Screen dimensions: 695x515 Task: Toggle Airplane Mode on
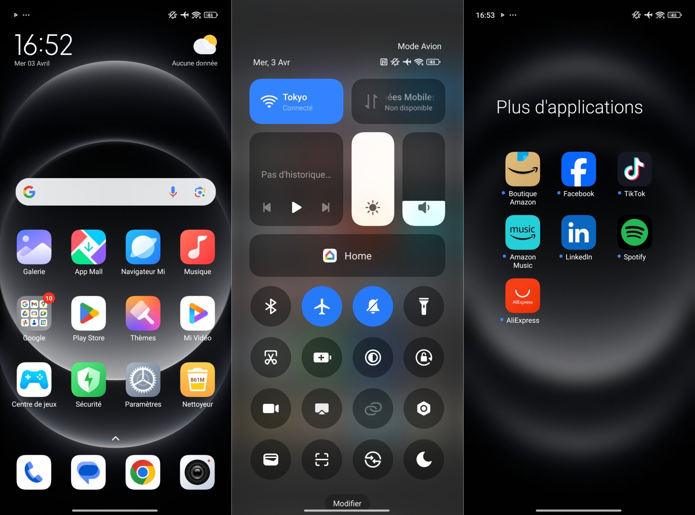pyautogui.click(x=321, y=306)
